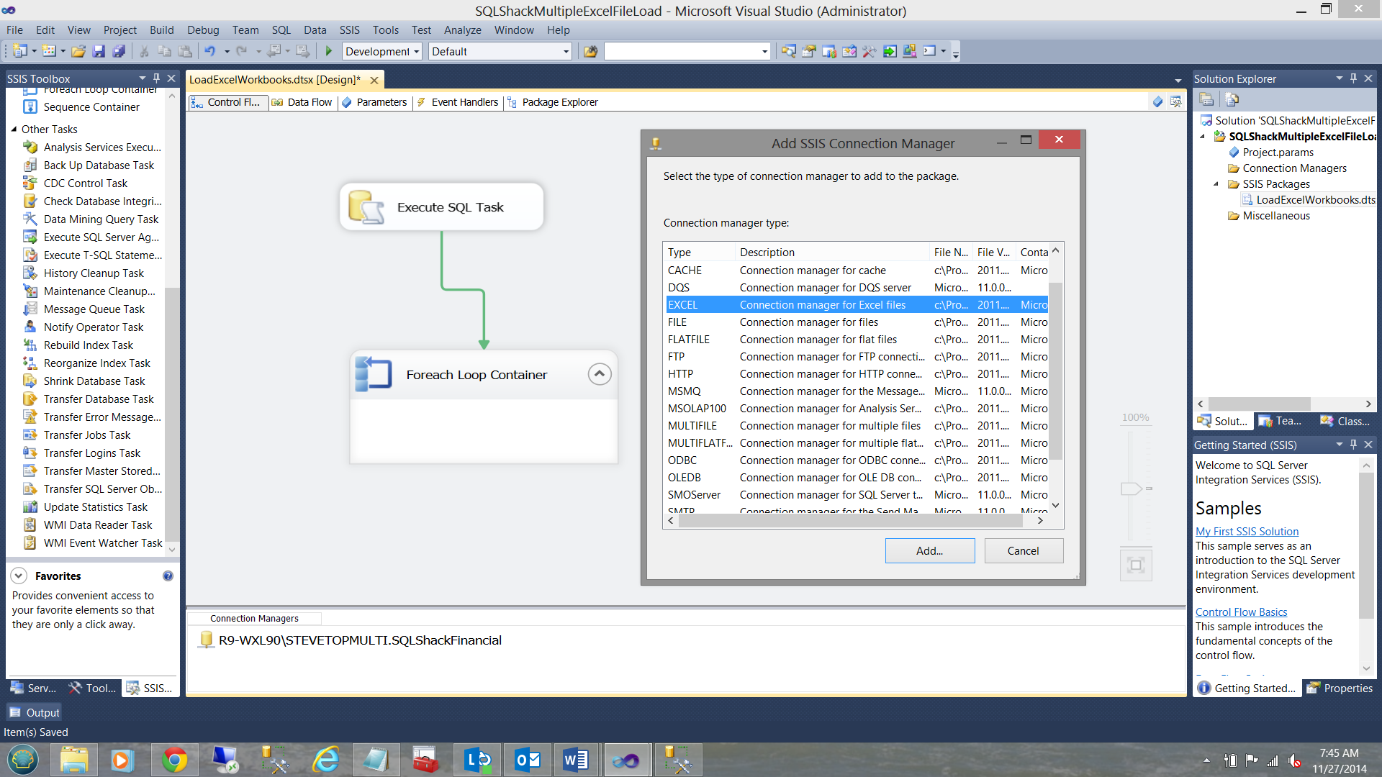Click the Save All toolbar icon
The width and height of the screenshot is (1382, 777).
click(x=119, y=51)
